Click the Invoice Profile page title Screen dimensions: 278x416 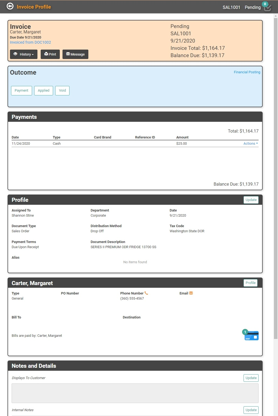pos(34,7)
